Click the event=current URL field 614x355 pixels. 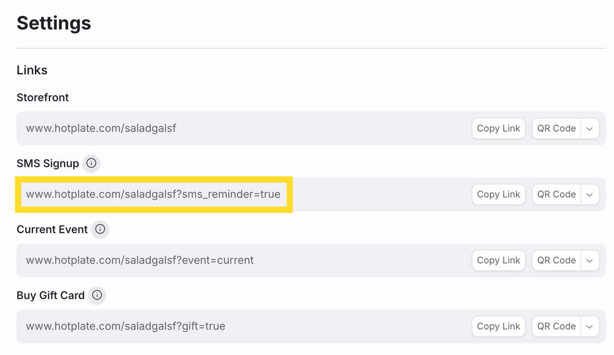(140, 261)
